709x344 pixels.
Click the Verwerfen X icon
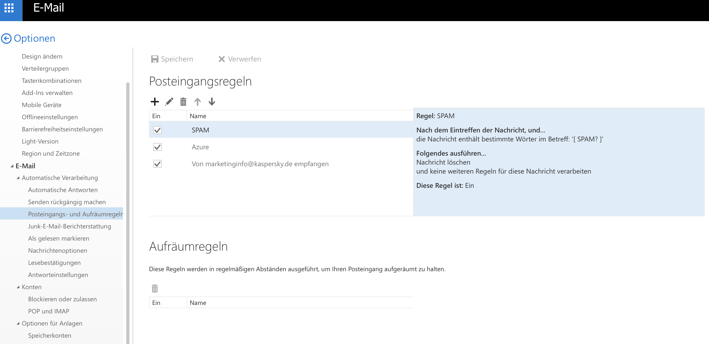coord(222,59)
